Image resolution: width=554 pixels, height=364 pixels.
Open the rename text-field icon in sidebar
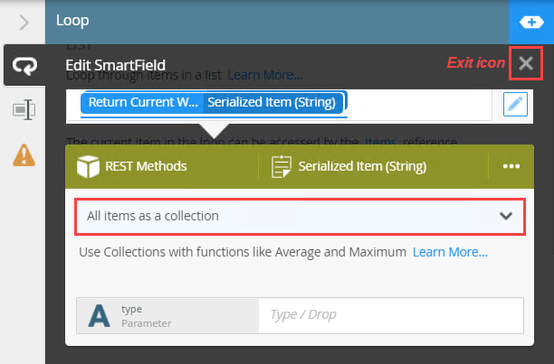click(23, 110)
